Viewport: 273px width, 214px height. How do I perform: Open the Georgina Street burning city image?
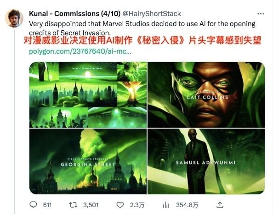[88, 161]
